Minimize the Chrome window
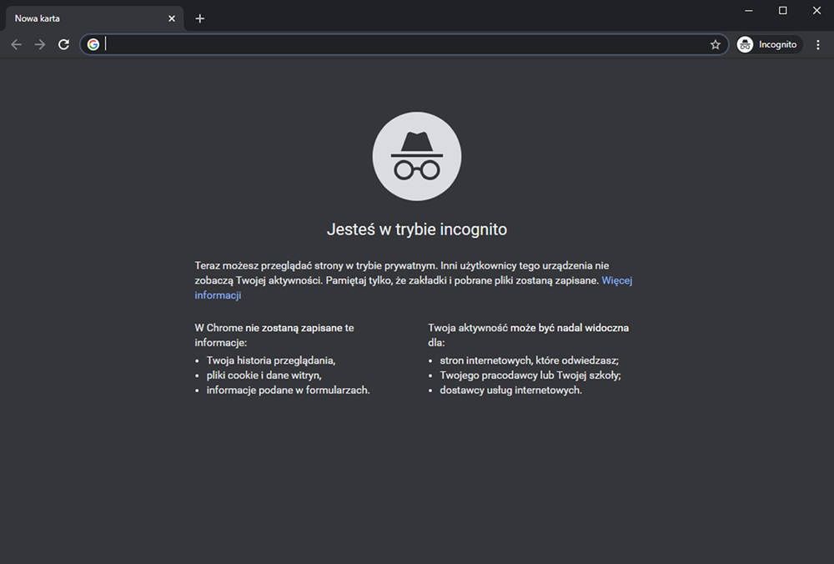Image resolution: width=834 pixels, height=564 pixels. click(x=749, y=11)
